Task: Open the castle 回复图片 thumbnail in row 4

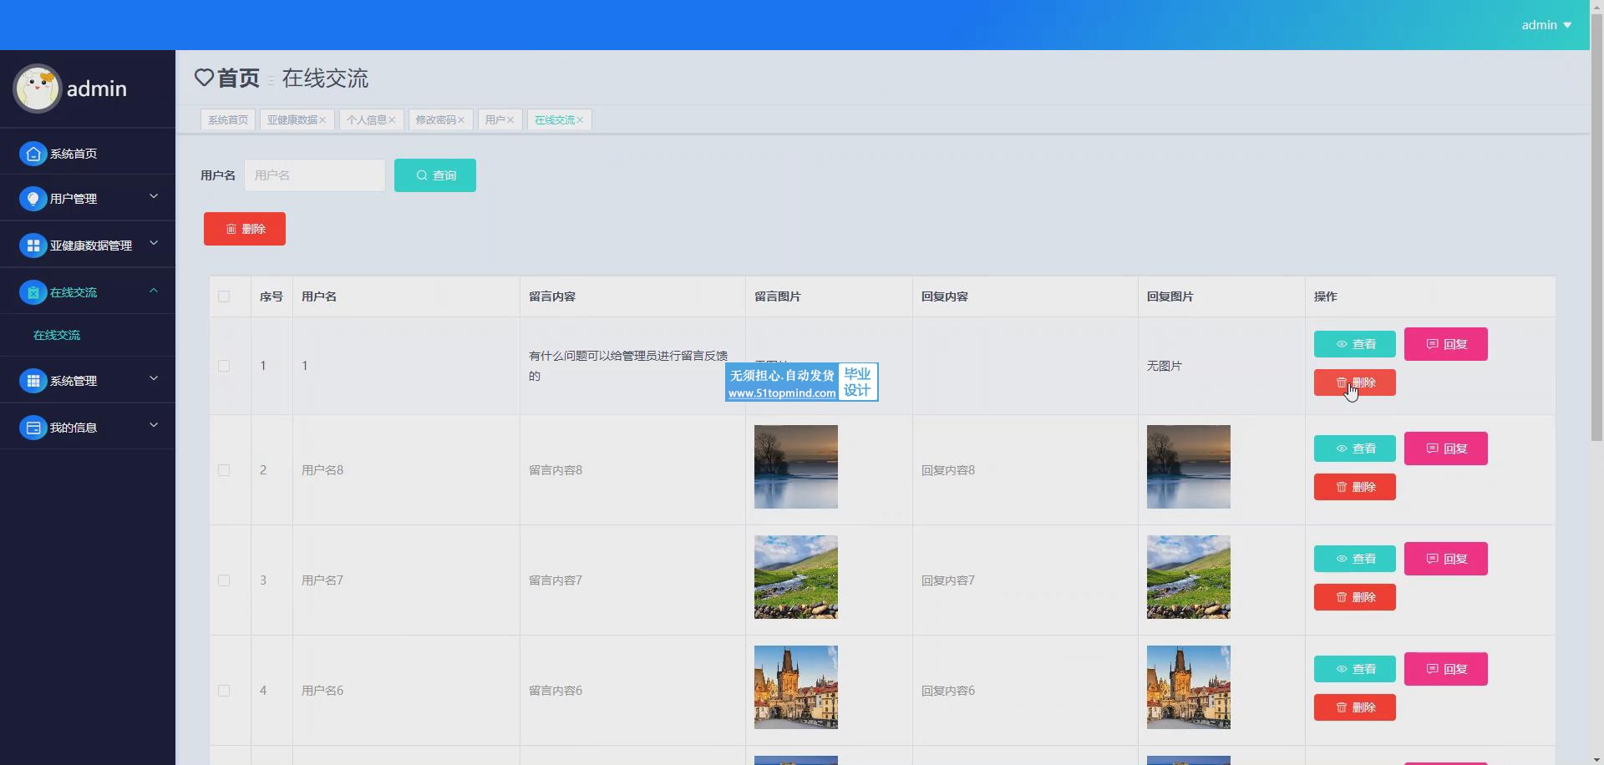Action: pos(1189,687)
